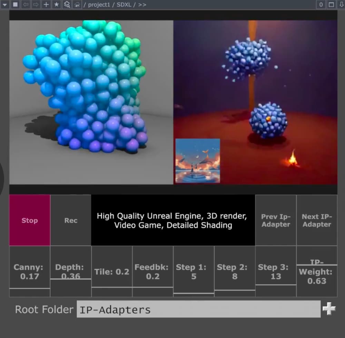The width and height of the screenshot is (345, 338).
Task: Adjust the IP-Weight 0.63 slider
Action: 317,271
